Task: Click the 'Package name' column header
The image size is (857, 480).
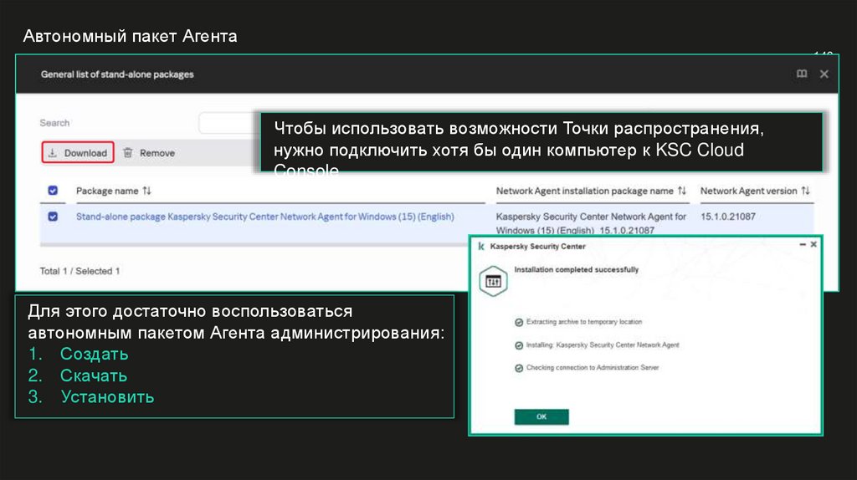Action: [107, 191]
